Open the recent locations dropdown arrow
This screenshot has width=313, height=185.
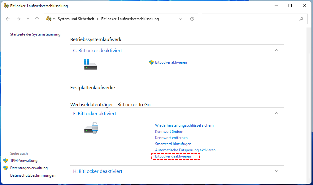(x=28, y=19)
